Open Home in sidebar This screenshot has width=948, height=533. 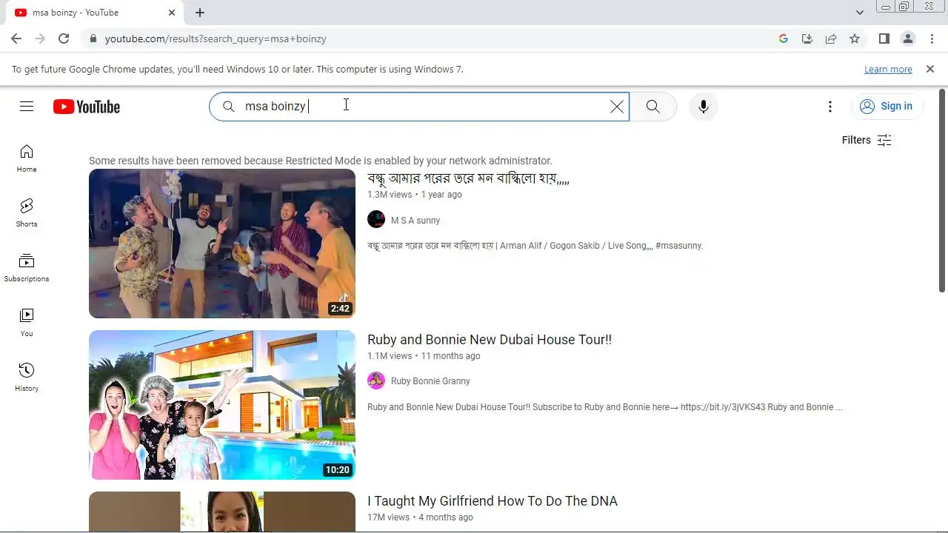(27, 158)
